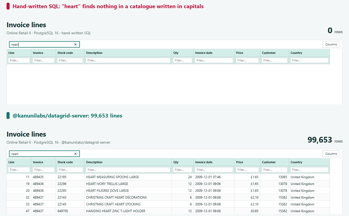Open Columns chooser in the hand-written SQL grid

tap(331, 44)
